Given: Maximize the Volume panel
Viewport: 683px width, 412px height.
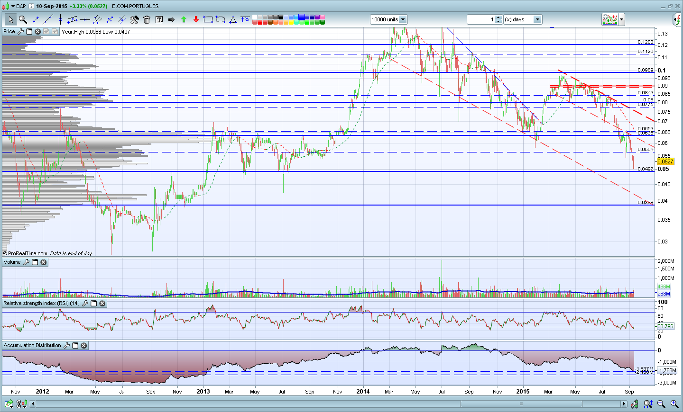Looking at the screenshot, I should (35, 262).
